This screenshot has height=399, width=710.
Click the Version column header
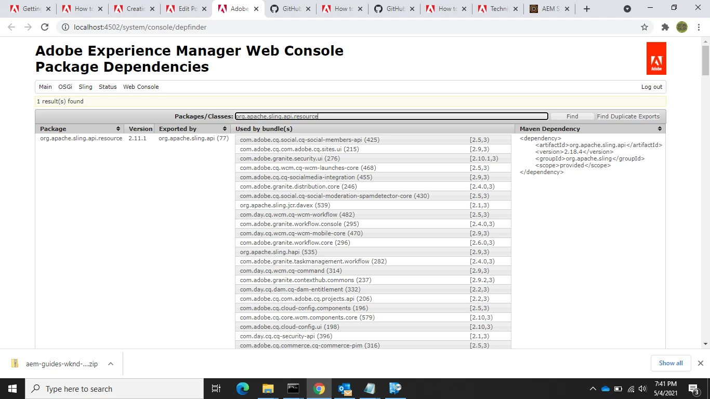[x=140, y=129]
